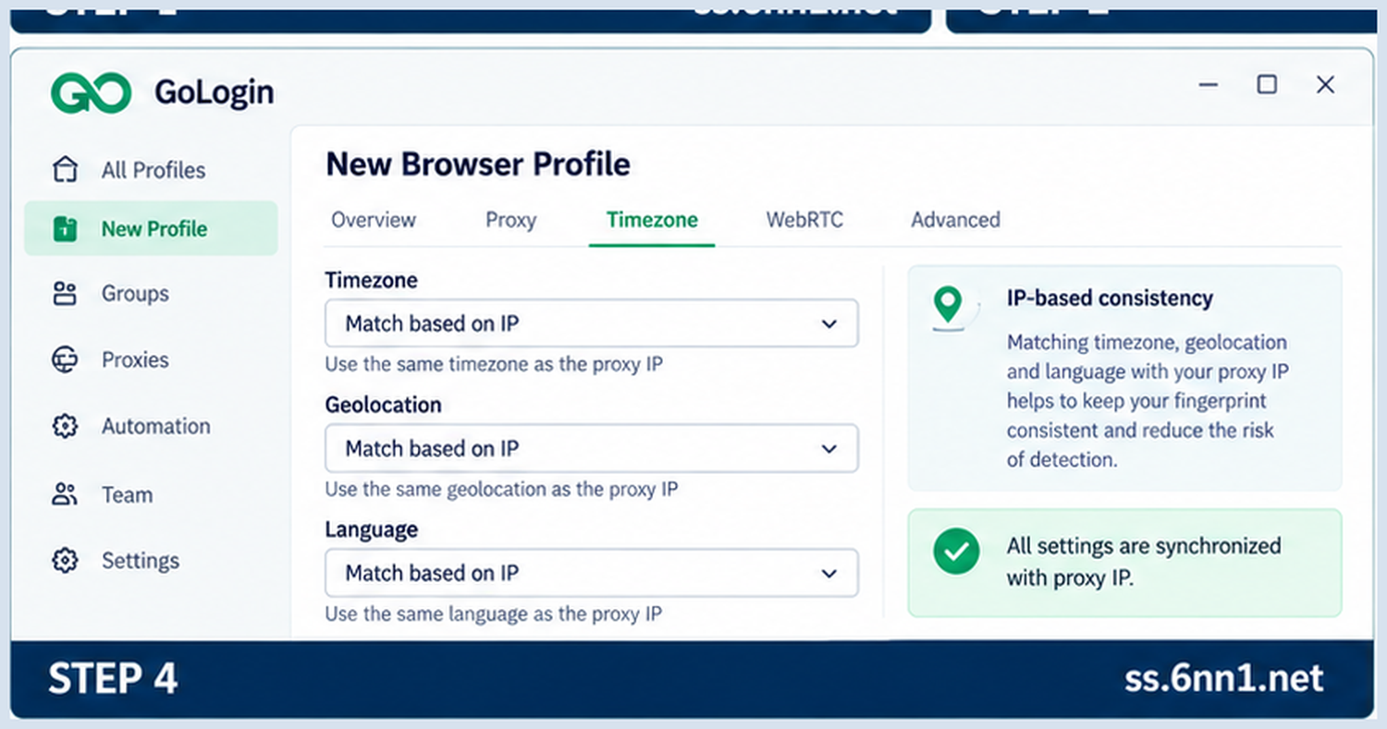The height and width of the screenshot is (729, 1387).
Task: Expand the Geolocation dropdown
Action: click(592, 448)
